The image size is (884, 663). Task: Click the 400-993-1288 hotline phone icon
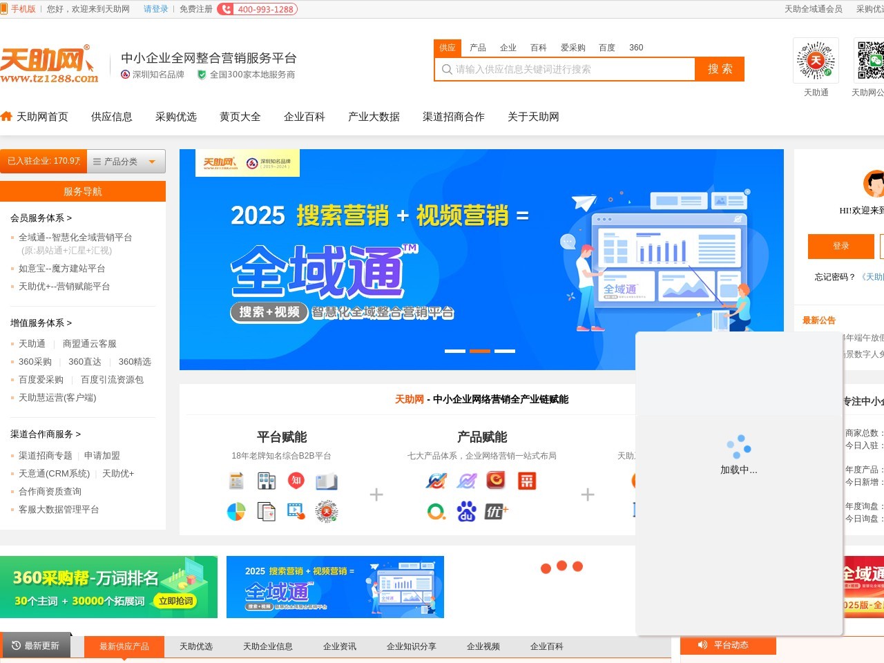pos(226,10)
